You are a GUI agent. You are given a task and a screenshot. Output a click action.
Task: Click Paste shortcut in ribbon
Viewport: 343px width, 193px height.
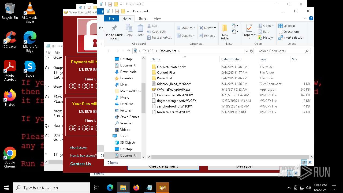click(159, 38)
